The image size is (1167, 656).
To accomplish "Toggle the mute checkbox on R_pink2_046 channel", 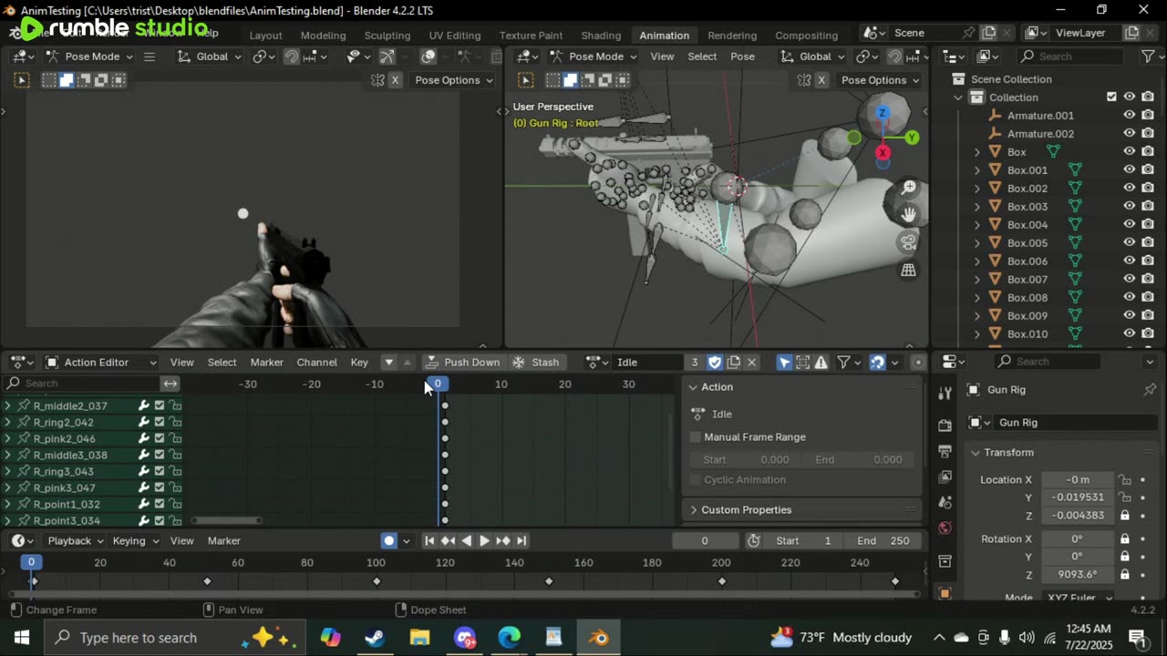I will [159, 438].
